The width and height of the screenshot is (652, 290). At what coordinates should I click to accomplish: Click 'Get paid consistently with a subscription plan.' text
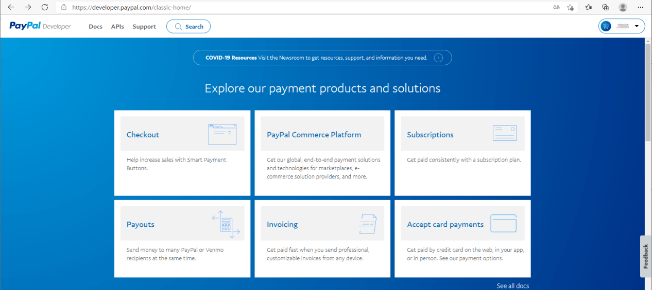(x=464, y=160)
